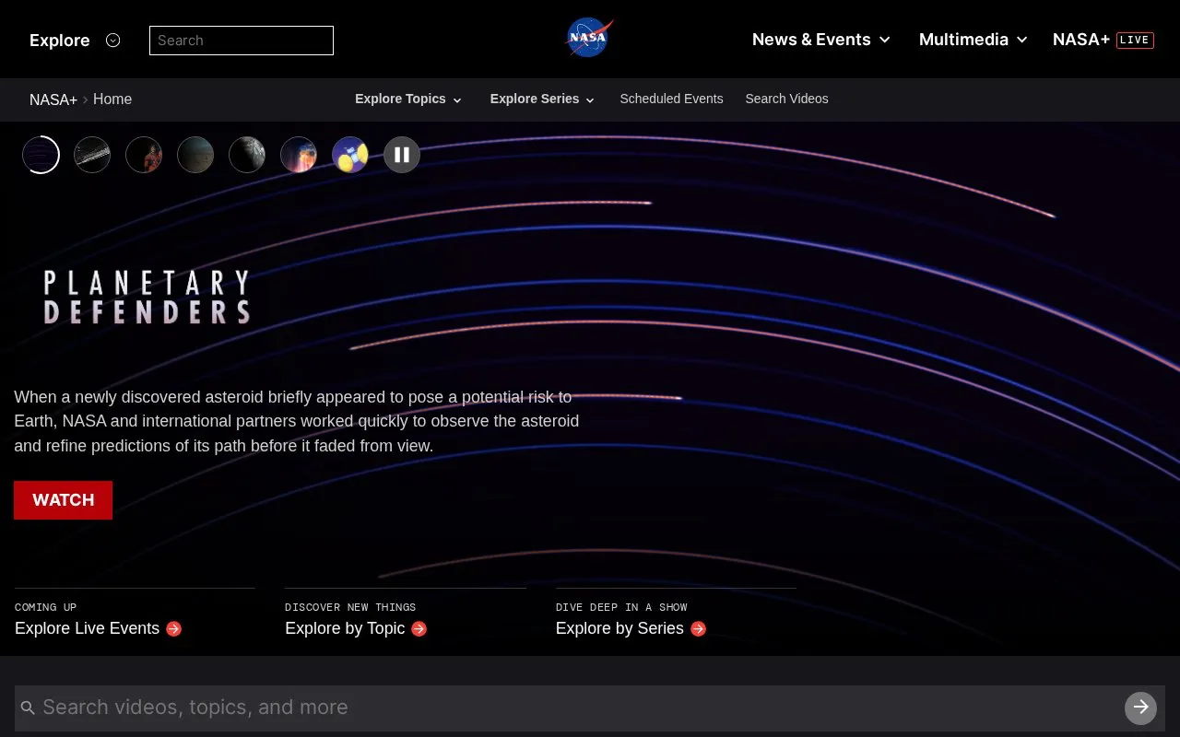Click the NASA+ breadcrumb link

pos(53,99)
